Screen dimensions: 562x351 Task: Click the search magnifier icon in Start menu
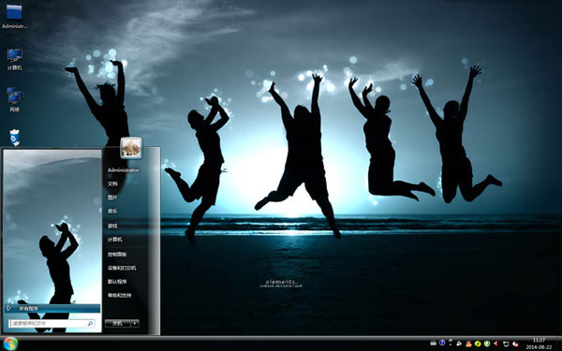pyautogui.click(x=90, y=324)
